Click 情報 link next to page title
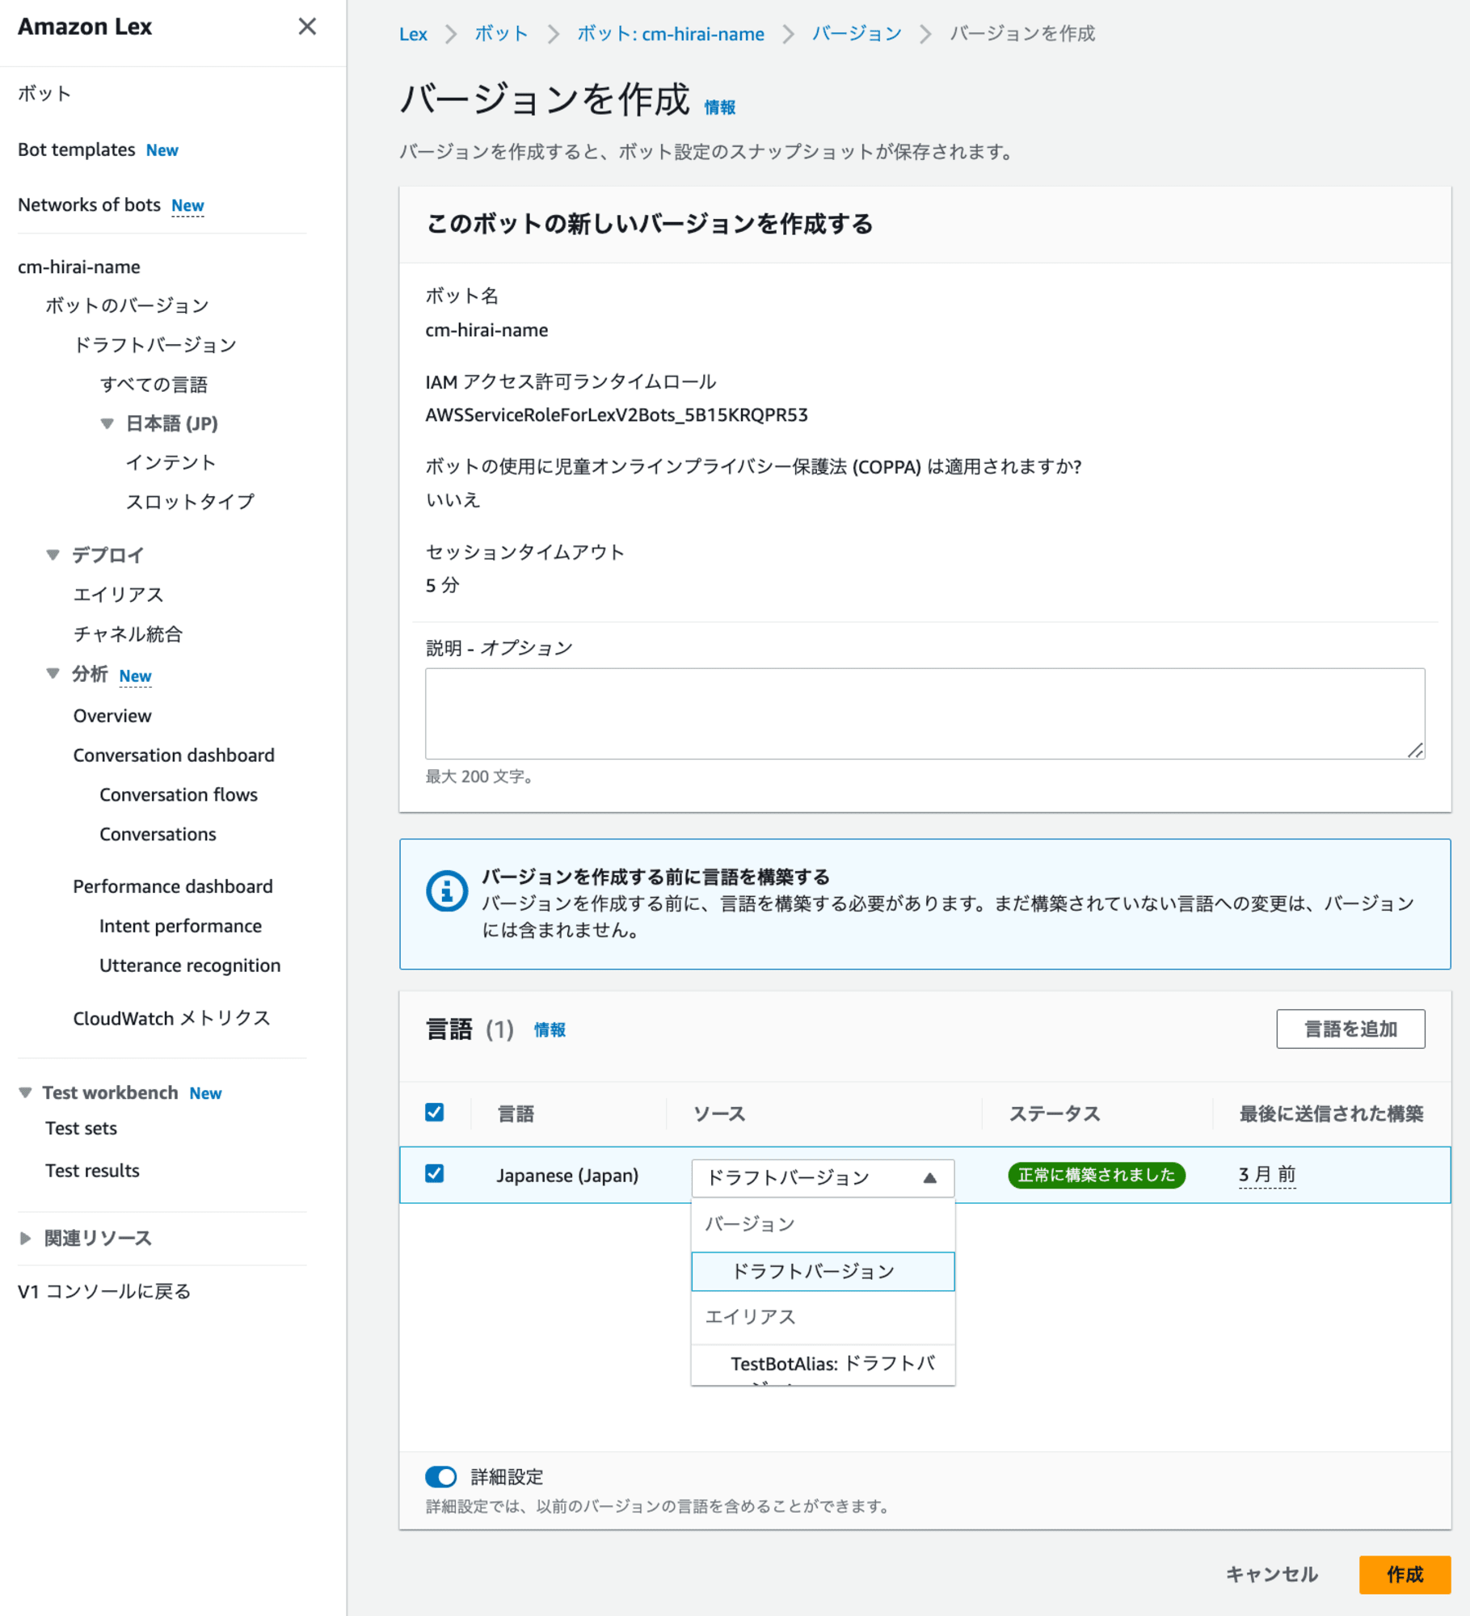1470x1616 pixels. click(719, 107)
